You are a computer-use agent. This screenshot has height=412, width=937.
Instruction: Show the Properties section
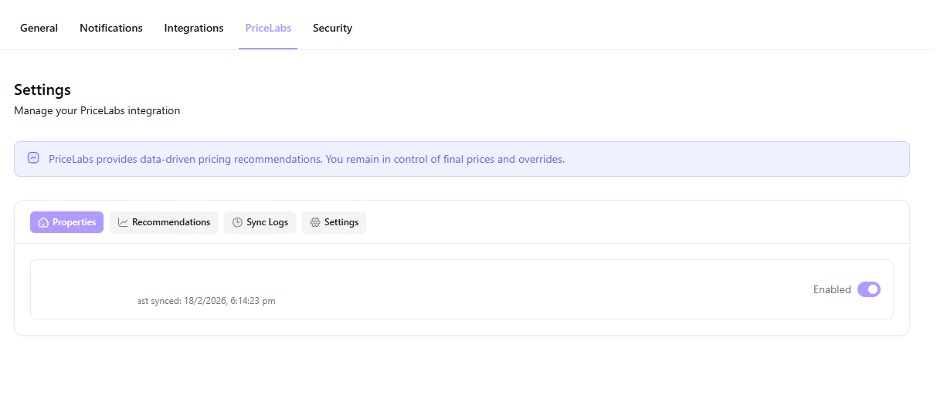pos(67,222)
